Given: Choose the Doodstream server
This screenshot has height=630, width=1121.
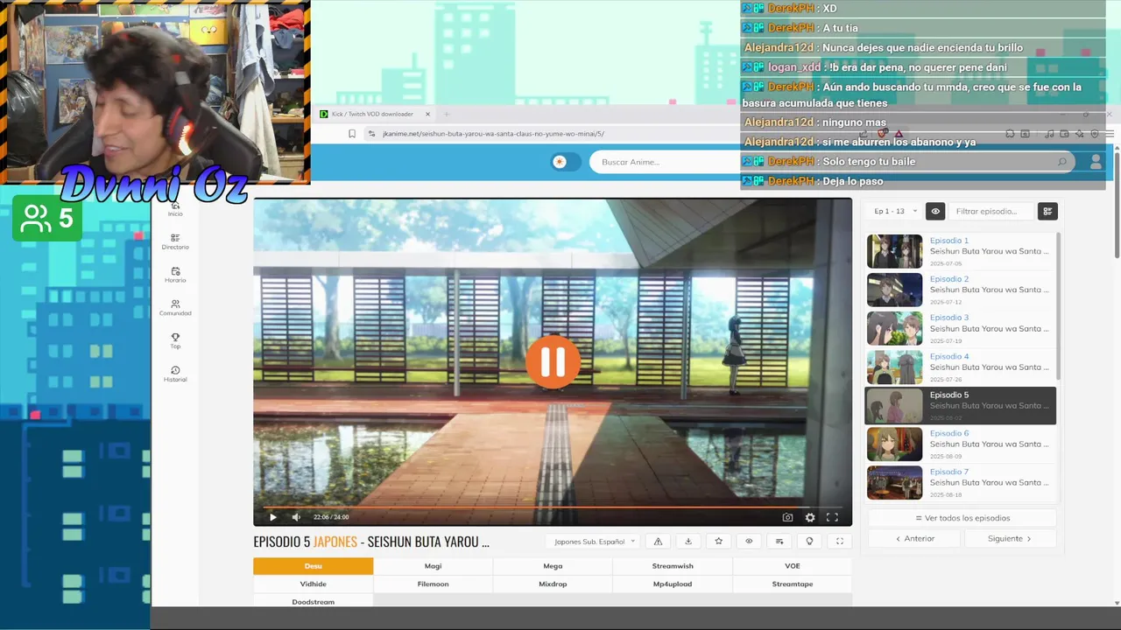Looking at the screenshot, I should tap(314, 601).
